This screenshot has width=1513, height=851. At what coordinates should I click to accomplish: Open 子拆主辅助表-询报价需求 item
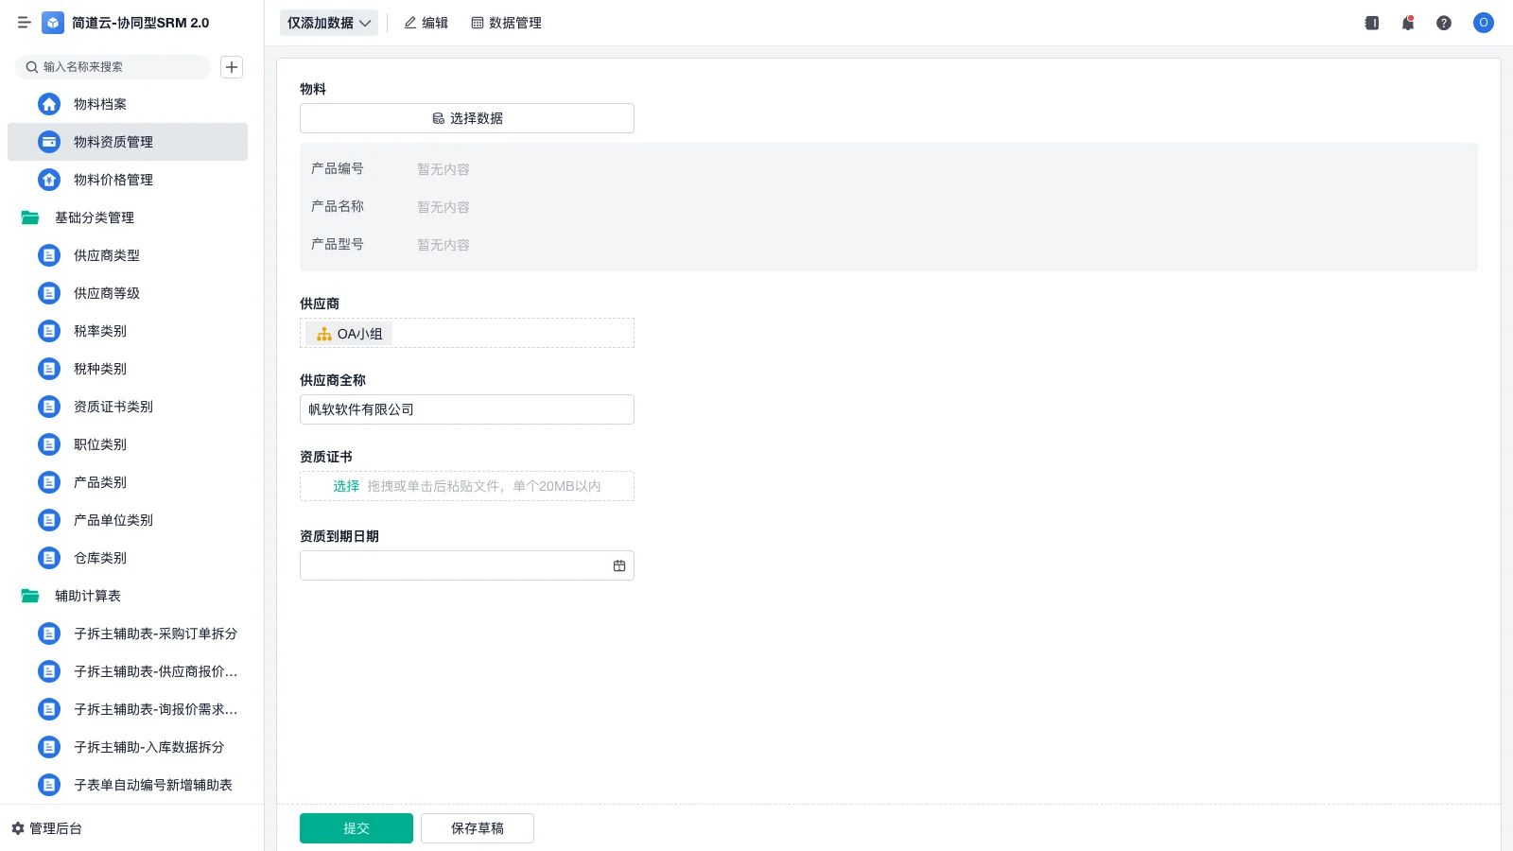click(x=128, y=709)
